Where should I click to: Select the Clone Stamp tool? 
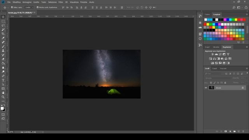tap(3, 51)
